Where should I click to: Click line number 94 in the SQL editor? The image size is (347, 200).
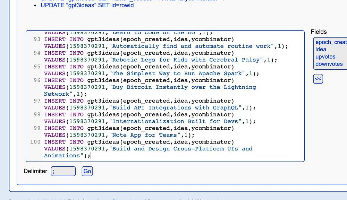pyautogui.click(x=37, y=53)
